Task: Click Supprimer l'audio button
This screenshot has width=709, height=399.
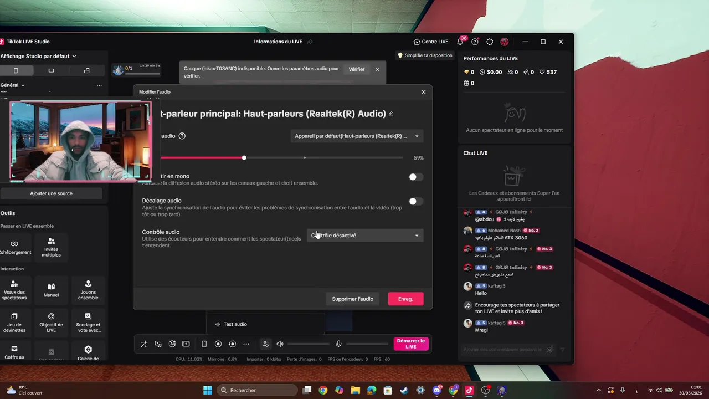Action: point(353,299)
